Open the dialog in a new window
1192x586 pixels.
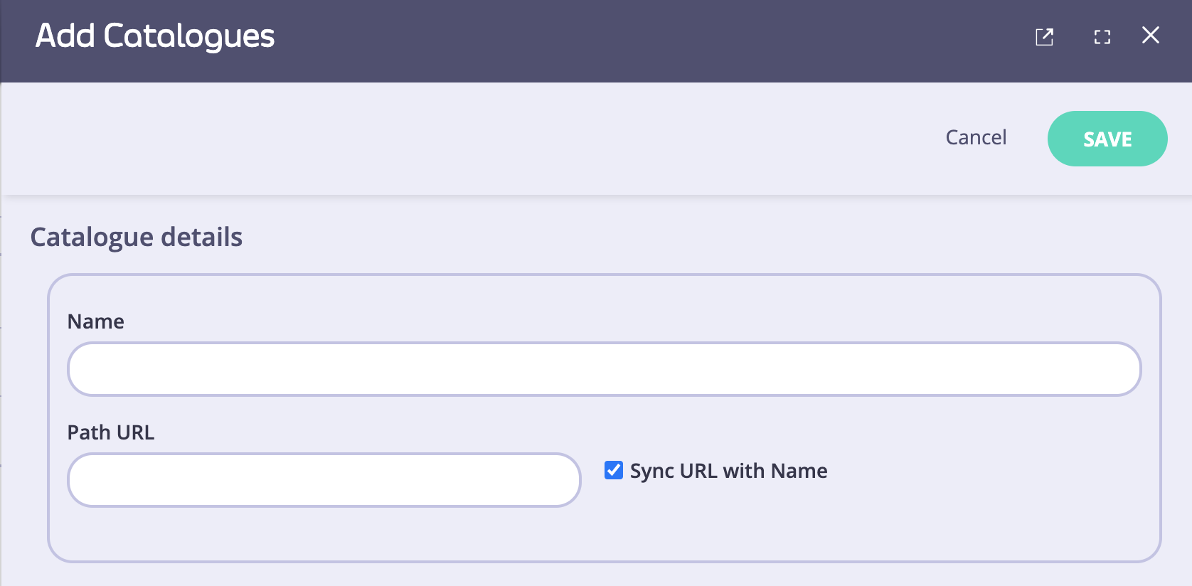1044,37
